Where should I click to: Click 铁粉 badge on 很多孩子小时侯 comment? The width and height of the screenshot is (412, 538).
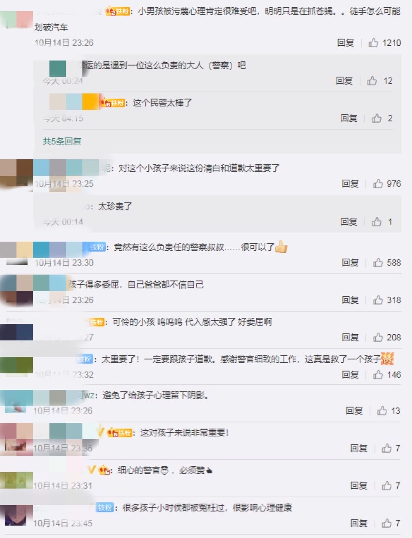coord(105,508)
